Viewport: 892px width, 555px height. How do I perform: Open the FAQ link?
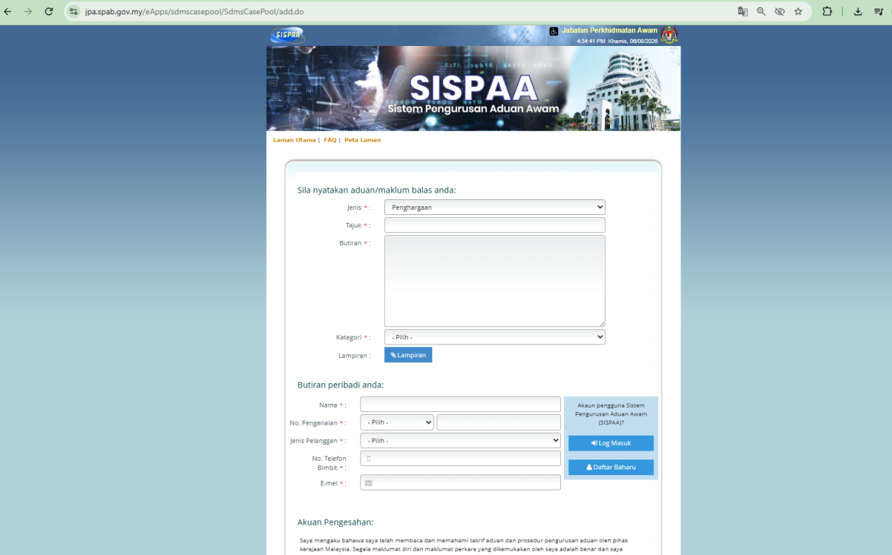(x=330, y=140)
